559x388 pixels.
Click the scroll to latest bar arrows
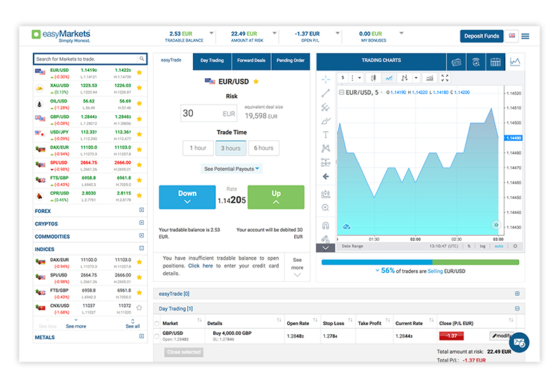[x=496, y=225]
